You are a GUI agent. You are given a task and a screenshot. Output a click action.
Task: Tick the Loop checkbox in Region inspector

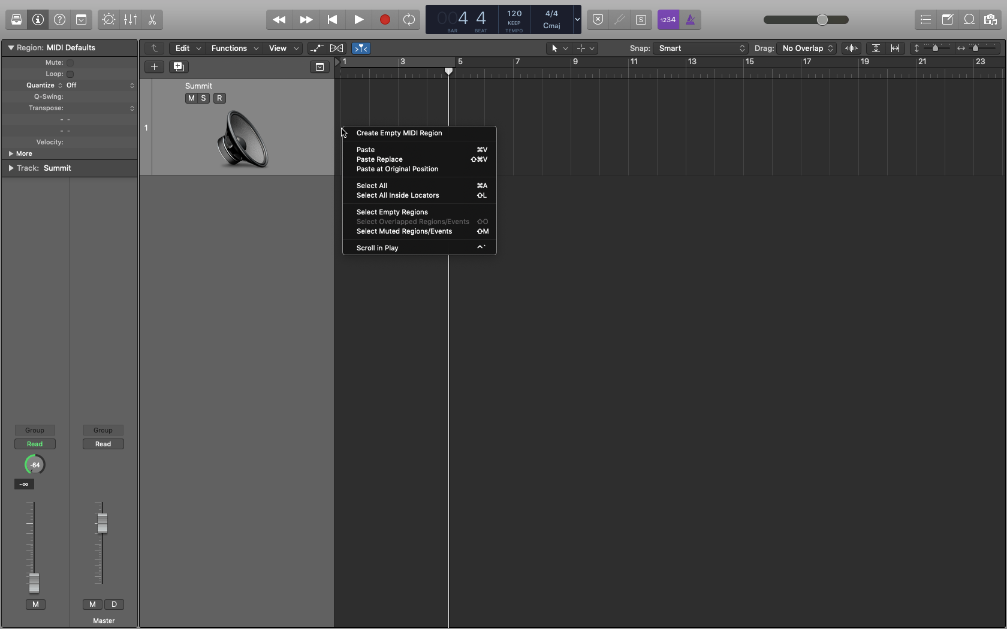70,74
